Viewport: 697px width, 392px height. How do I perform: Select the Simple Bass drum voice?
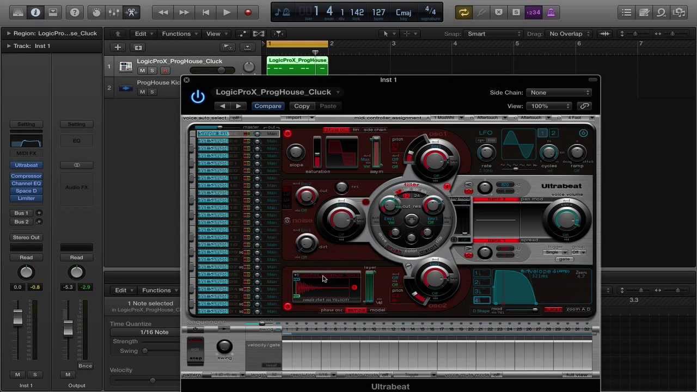pos(213,133)
